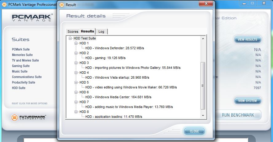Image resolution: width=273 pixels, height=142 pixels.
Task: Click the HDD score value 7097
Action: 257,88
